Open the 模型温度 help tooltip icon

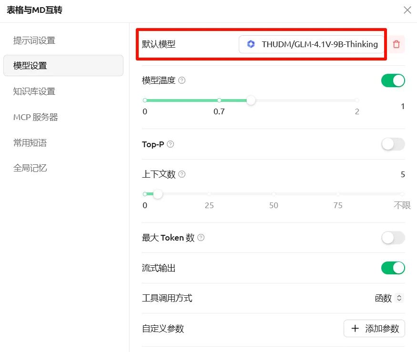coord(181,80)
